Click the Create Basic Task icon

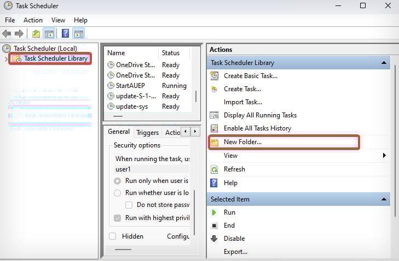214,76
